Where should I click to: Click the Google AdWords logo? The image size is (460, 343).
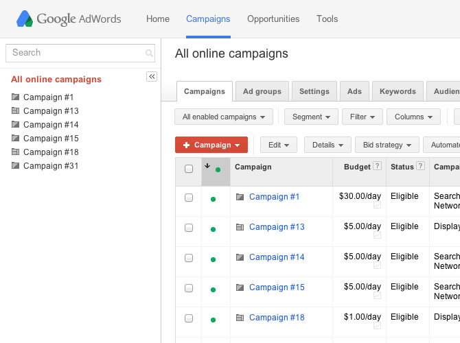(x=69, y=19)
